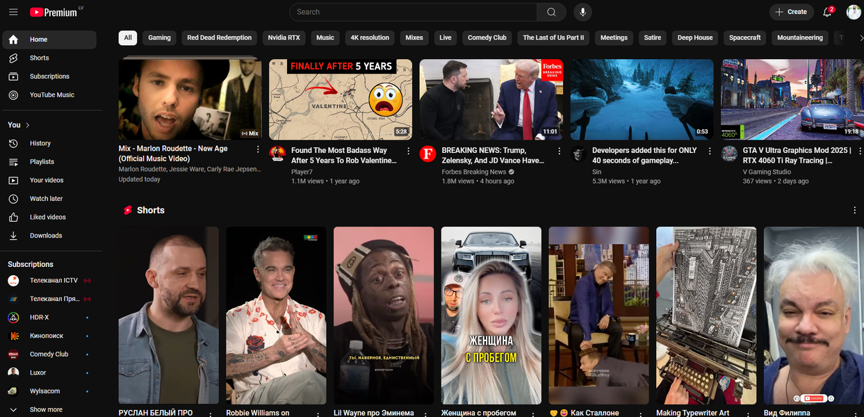The image size is (864, 417).
Task: Start voice search with microphone icon
Action: tap(582, 12)
